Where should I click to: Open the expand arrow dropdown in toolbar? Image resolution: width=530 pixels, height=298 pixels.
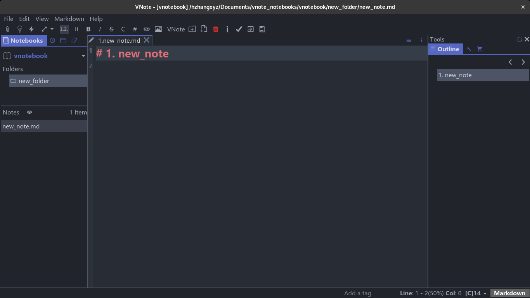click(52, 29)
